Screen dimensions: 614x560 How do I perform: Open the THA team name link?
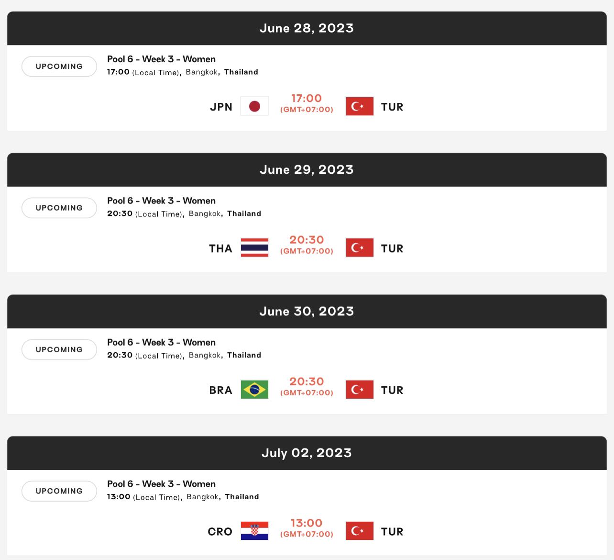(x=220, y=248)
